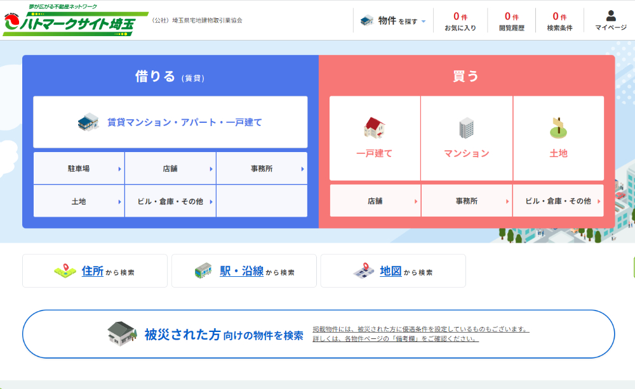This screenshot has width=635, height=389.
Task: Select the red house 一戸建て icon
Action: pyautogui.click(x=375, y=127)
